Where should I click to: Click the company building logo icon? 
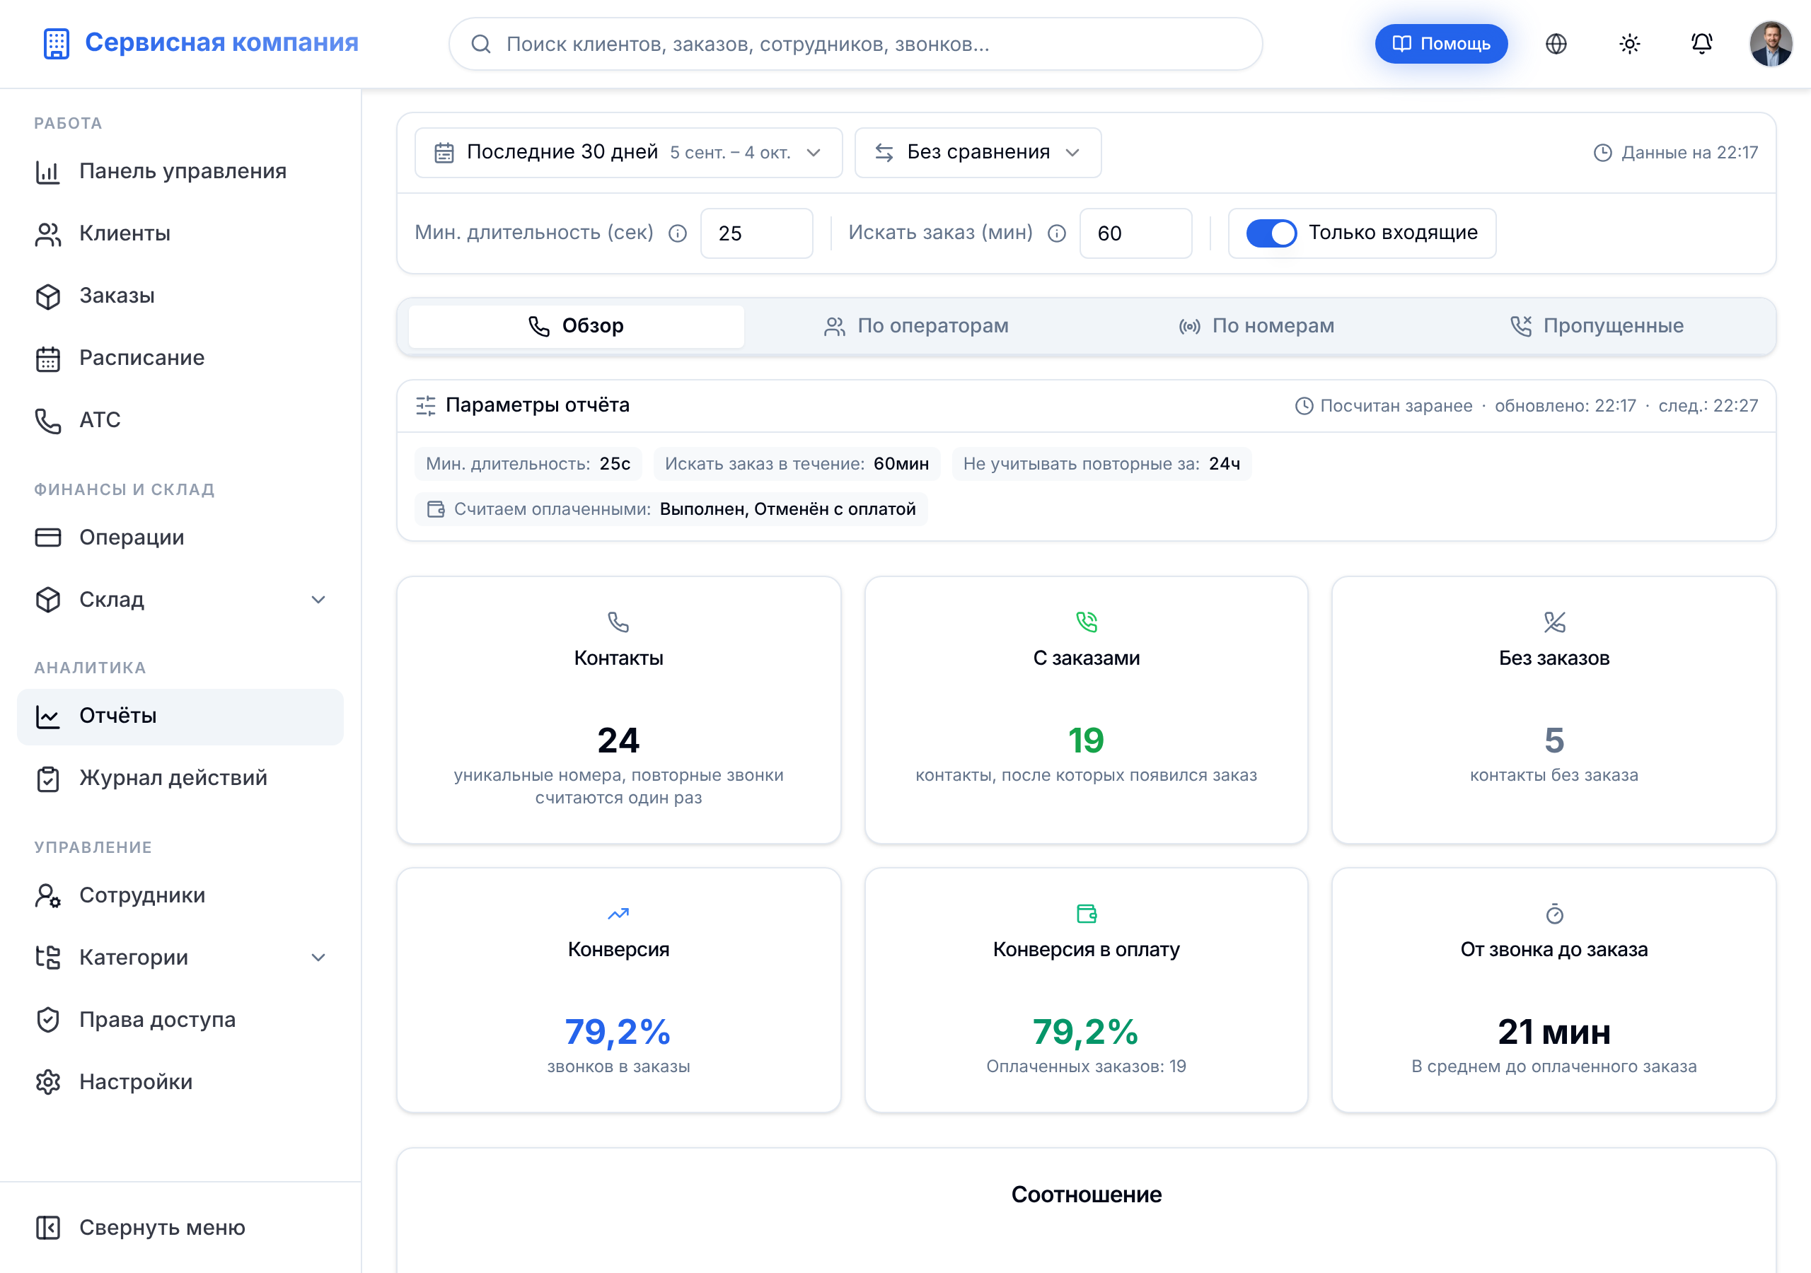tap(56, 43)
